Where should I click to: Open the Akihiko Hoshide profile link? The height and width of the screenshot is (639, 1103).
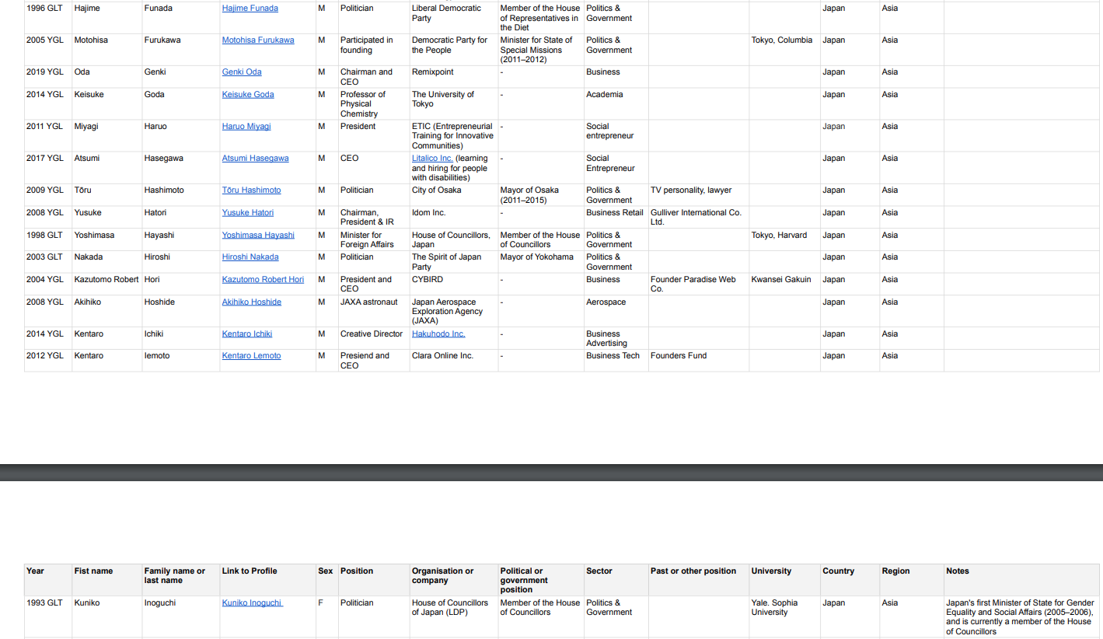[252, 302]
